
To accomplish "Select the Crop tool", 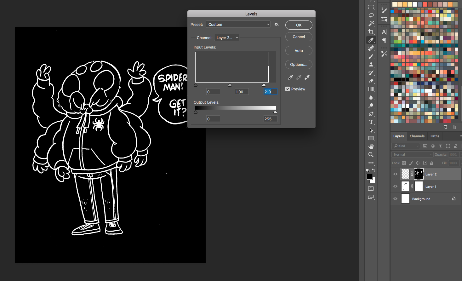I will [x=371, y=32].
